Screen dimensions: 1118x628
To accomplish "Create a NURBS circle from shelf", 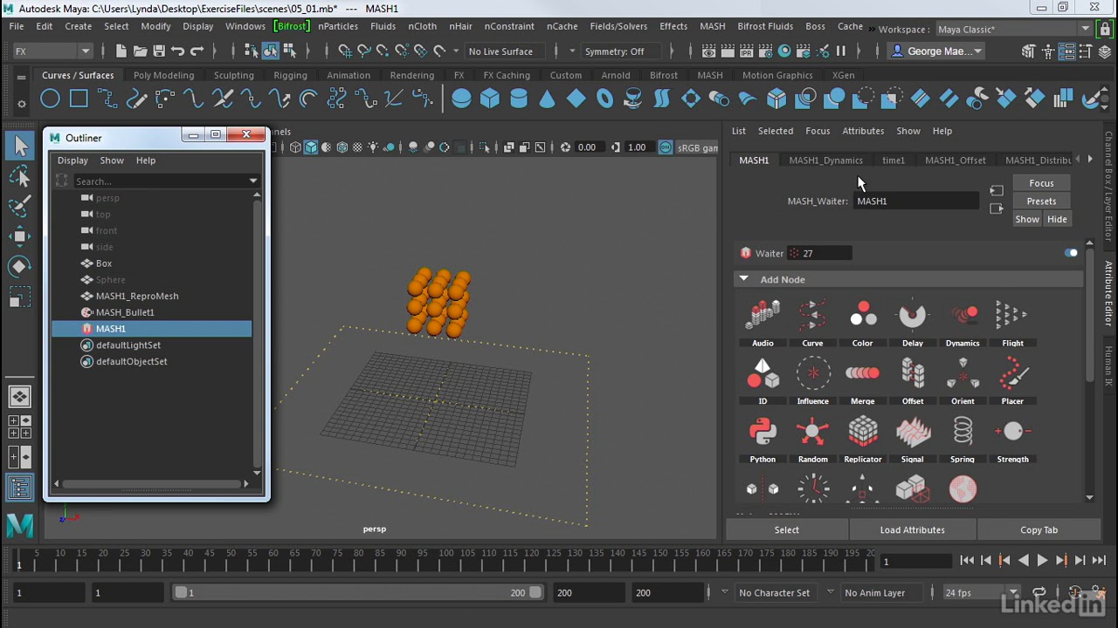I will coord(50,99).
